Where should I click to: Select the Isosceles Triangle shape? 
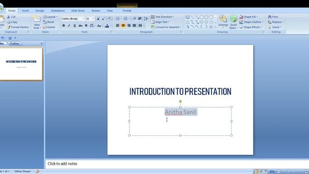tap(187, 22)
